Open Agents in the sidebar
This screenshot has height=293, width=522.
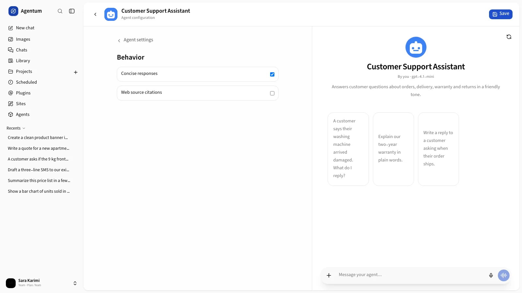tap(42, 115)
